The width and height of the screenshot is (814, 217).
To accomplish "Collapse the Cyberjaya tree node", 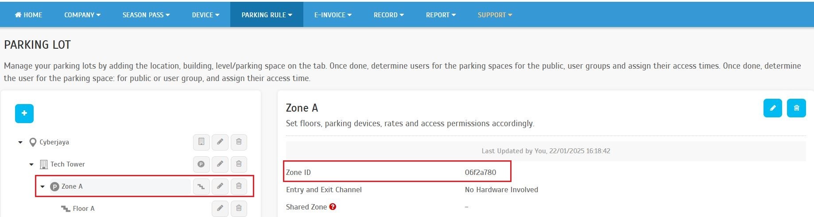I will click(x=20, y=143).
